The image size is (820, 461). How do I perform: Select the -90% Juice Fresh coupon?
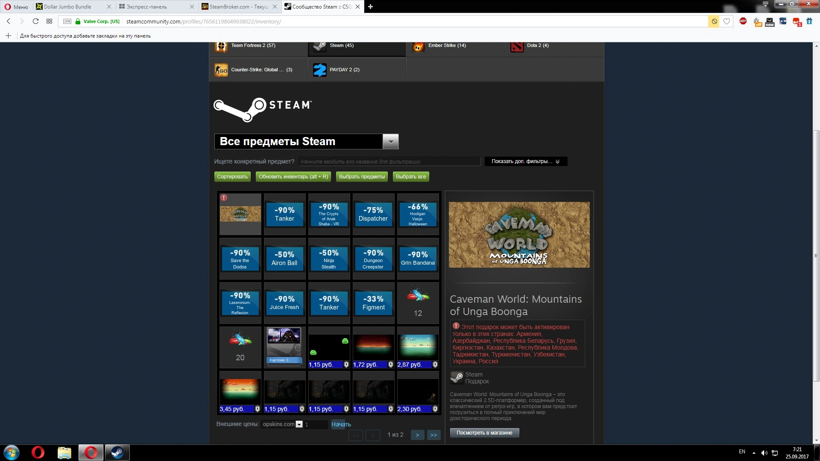pos(285,303)
